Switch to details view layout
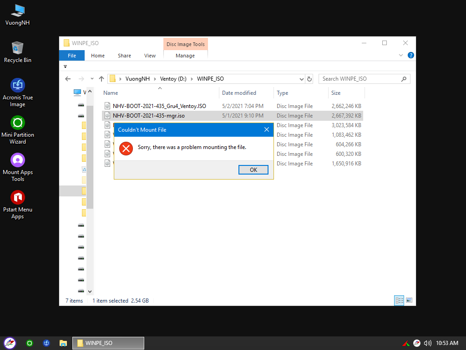Screen dimensions: 466x350 coord(399,300)
